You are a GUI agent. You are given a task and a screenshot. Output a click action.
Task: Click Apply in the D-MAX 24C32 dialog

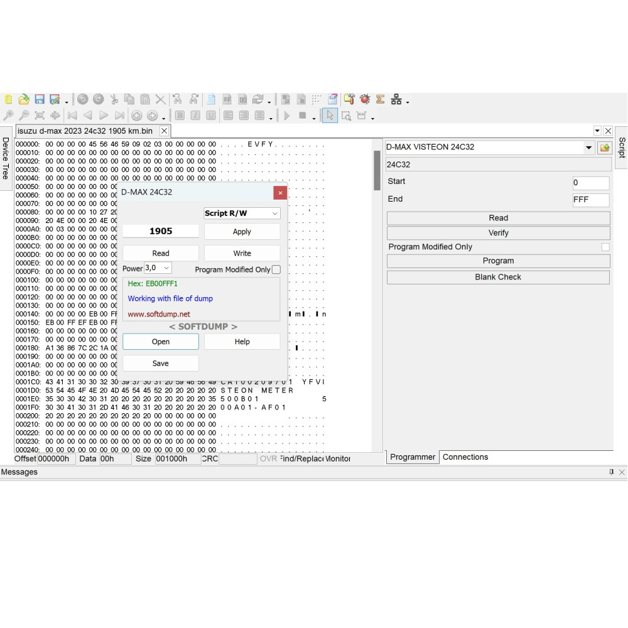242,232
